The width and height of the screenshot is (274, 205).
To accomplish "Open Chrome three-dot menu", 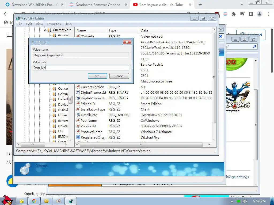I will click(268, 14).
